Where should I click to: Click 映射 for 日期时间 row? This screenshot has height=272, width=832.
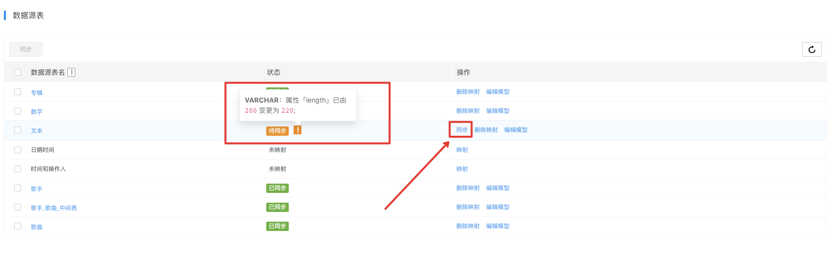462,150
